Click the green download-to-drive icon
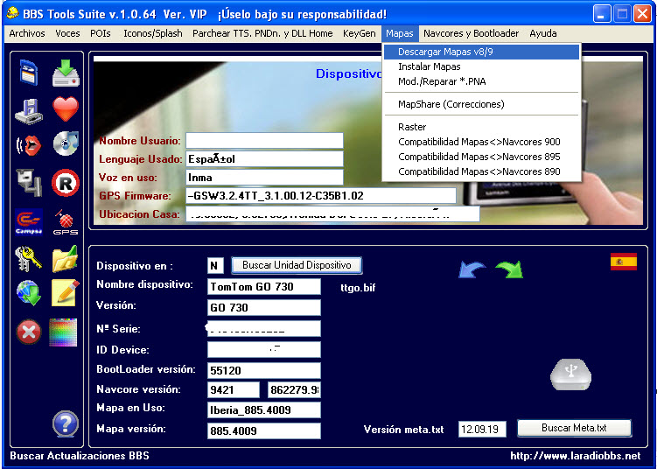657x469 pixels. [x=66, y=73]
